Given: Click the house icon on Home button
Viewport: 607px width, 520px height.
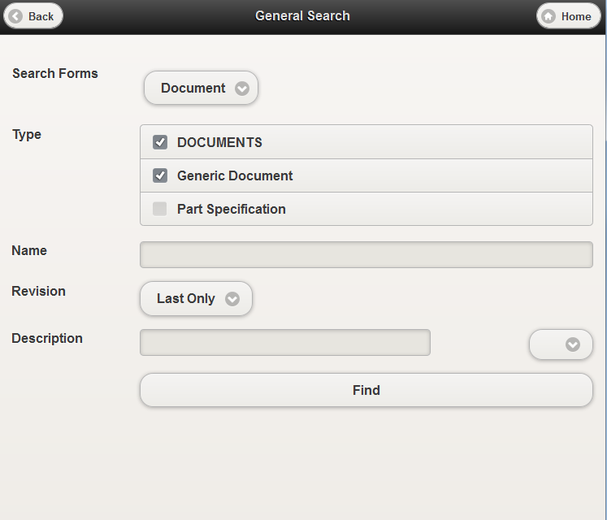Looking at the screenshot, I should click(548, 16).
